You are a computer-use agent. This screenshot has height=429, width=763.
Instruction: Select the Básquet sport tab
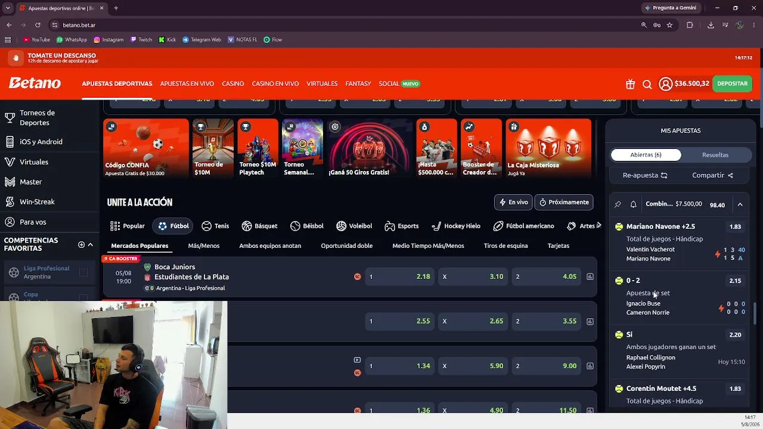tap(259, 226)
